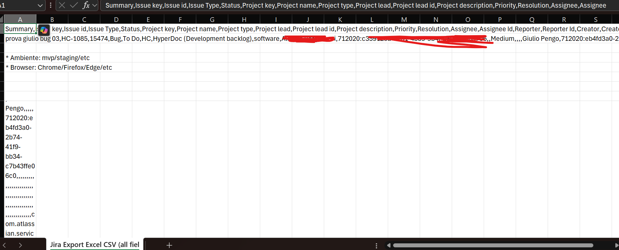This screenshot has width=619, height=250.
Task: Click the horizontal scrollbar left arrow
Action: 388,245
